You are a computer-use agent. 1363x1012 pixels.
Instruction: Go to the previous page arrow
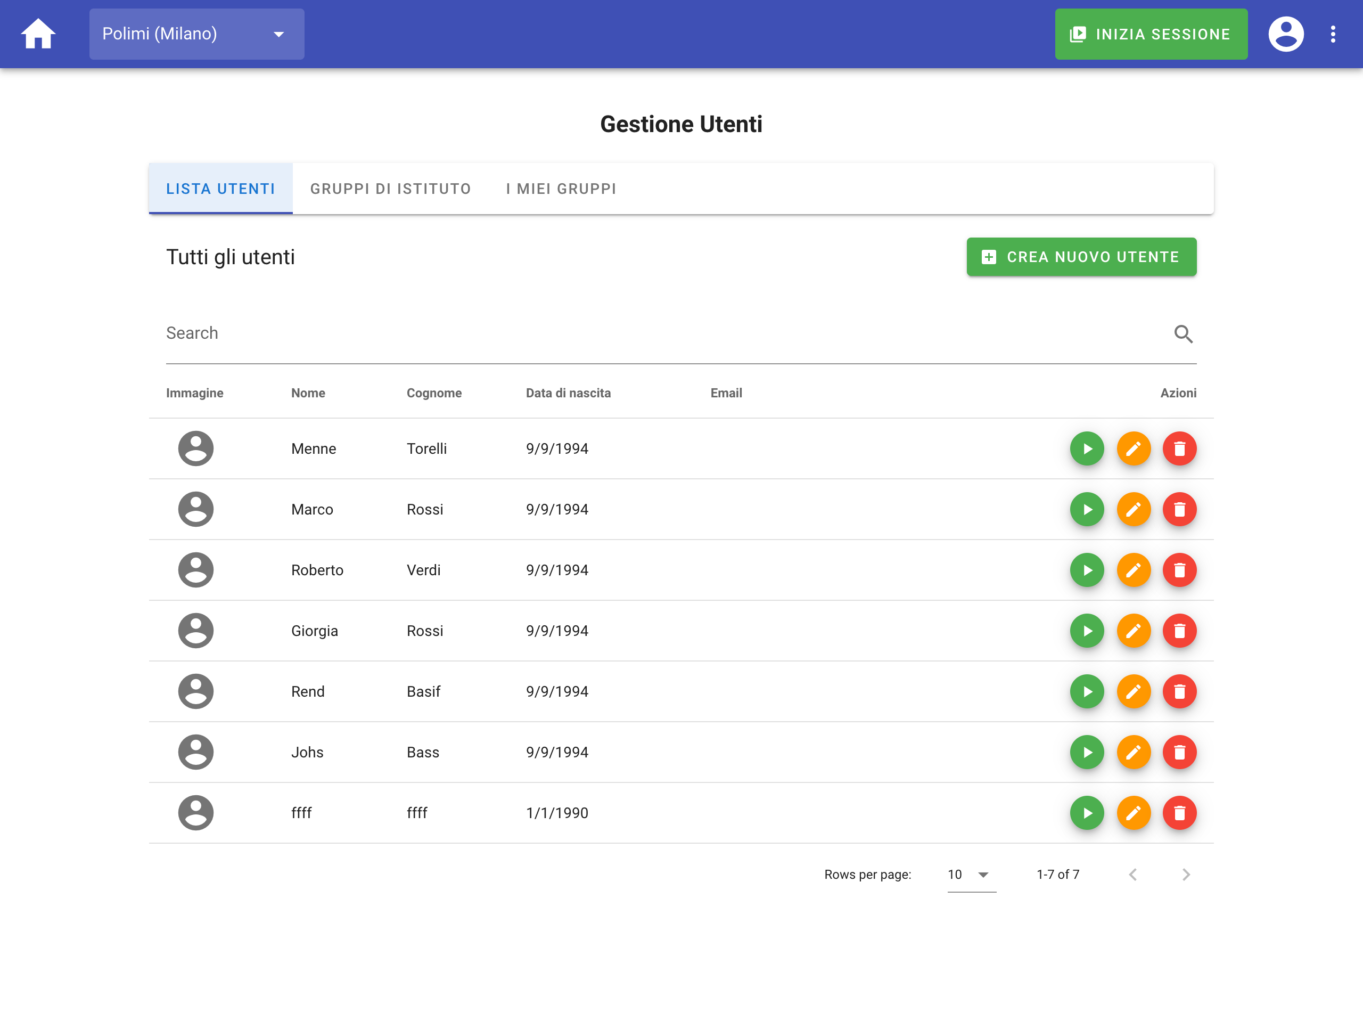coord(1133,874)
